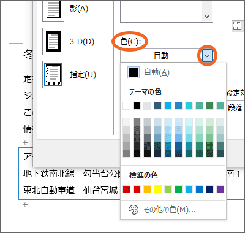Viewport: 245px width, 233px height.
Task: Select the black theme color swatch
Action: 137,106
